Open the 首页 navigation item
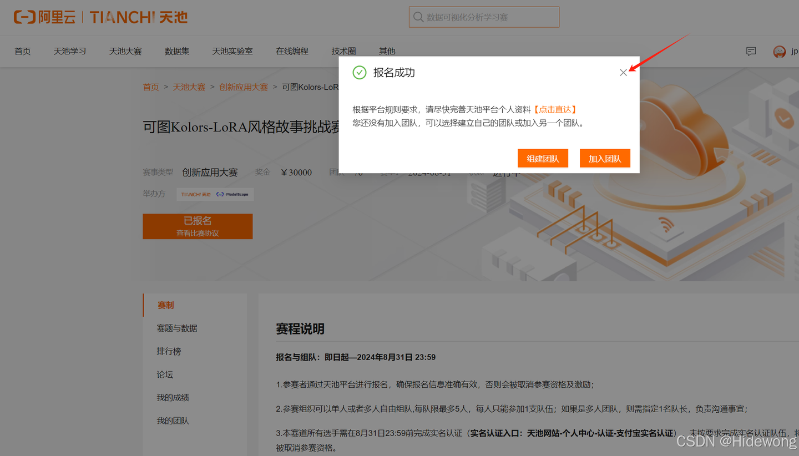 [x=23, y=51]
